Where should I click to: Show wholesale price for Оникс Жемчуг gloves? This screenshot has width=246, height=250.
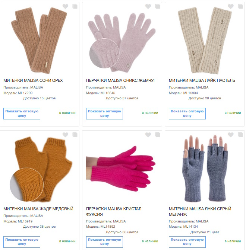click(104, 113)
